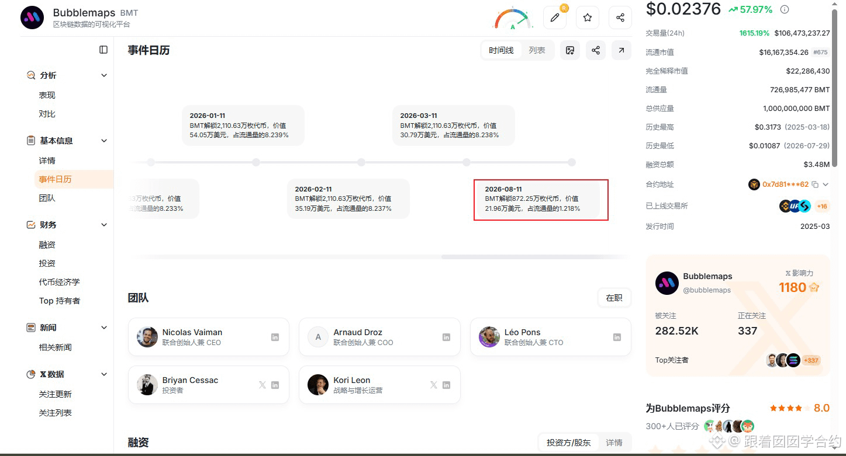Click the Bubblemaps avatar in the X card

[667, 283]
